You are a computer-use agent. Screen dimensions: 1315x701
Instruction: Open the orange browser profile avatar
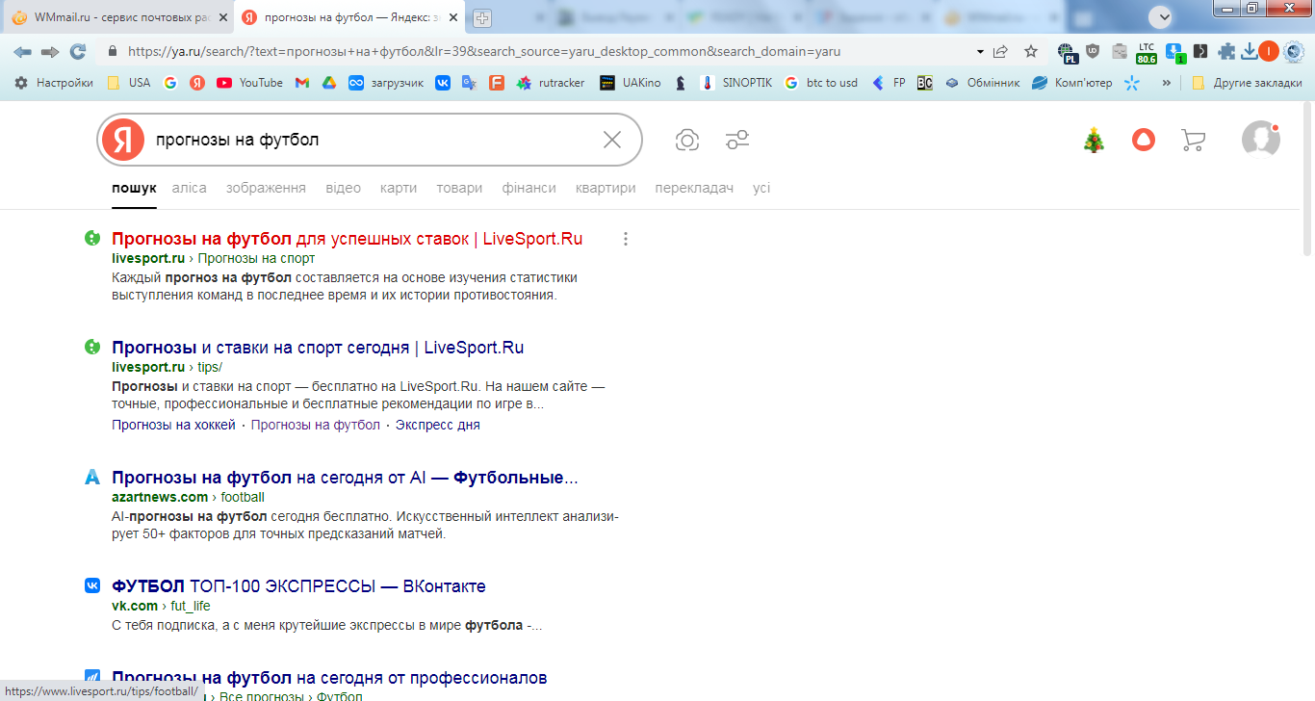click(1269, 52)
